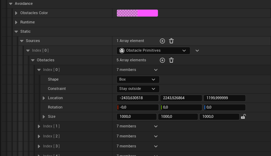Click the Location X value field
Screen dimensions: 271x156
coord(138,98)
